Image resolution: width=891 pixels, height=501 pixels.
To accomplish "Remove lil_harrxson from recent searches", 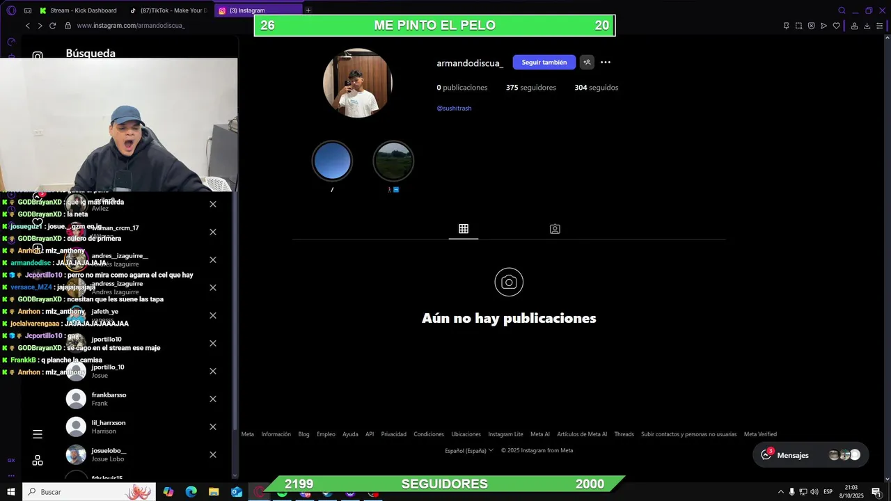I will (213, 427).
